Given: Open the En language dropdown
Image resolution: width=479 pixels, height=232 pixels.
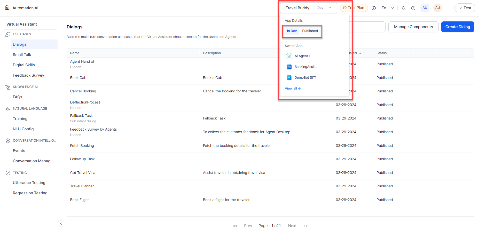Looking at the screenshot, I should tap(388, 8).
